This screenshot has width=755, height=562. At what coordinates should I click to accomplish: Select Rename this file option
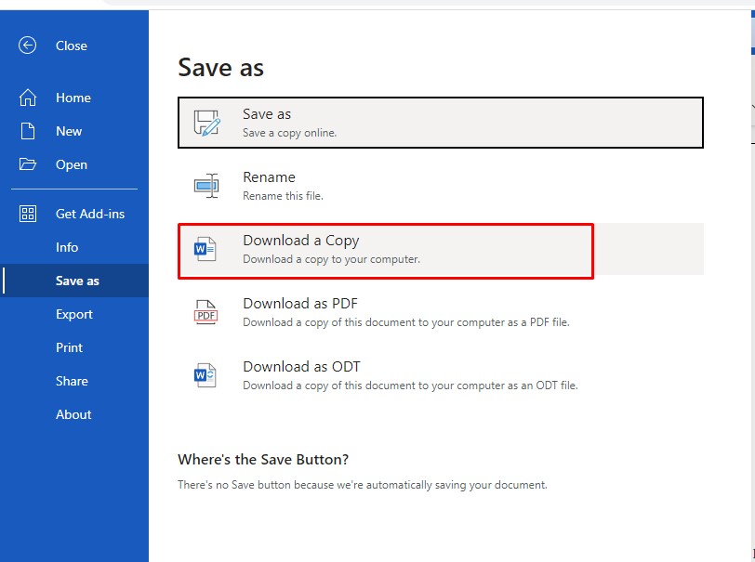[x=283, y=186]
